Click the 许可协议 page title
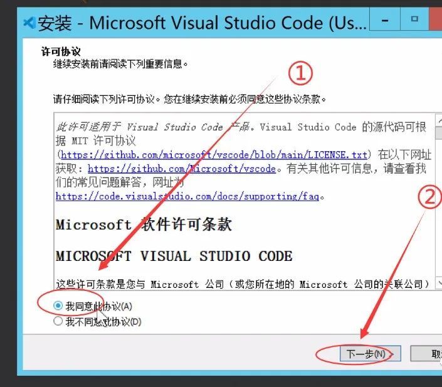 point(61,51)
